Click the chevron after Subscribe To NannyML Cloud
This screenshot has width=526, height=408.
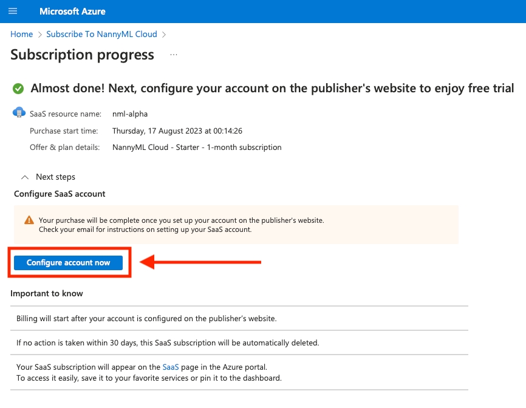[164, 35]
